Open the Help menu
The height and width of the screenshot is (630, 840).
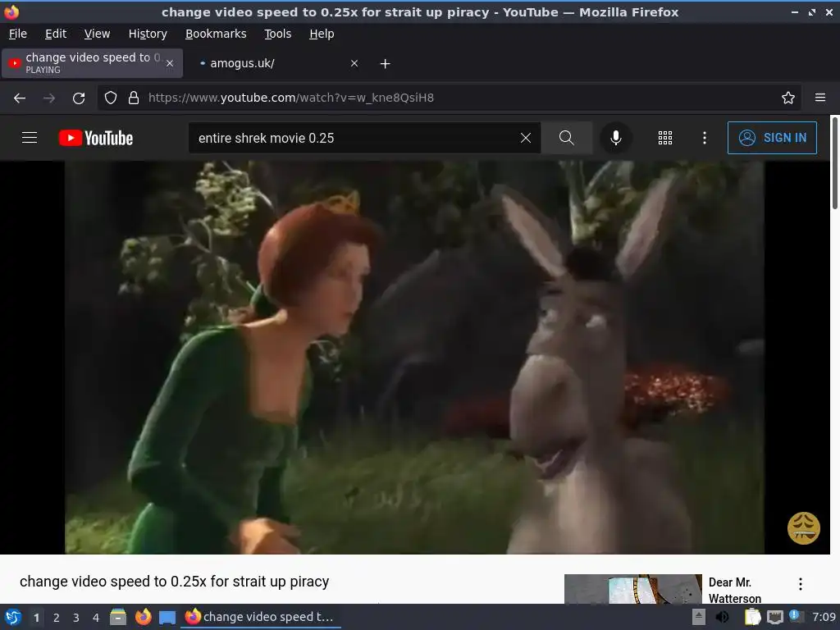coord(322,34)
